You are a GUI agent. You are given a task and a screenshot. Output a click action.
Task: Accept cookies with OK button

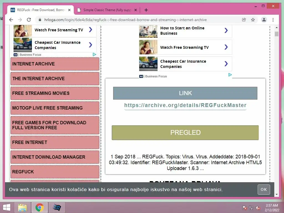(264, 189)
